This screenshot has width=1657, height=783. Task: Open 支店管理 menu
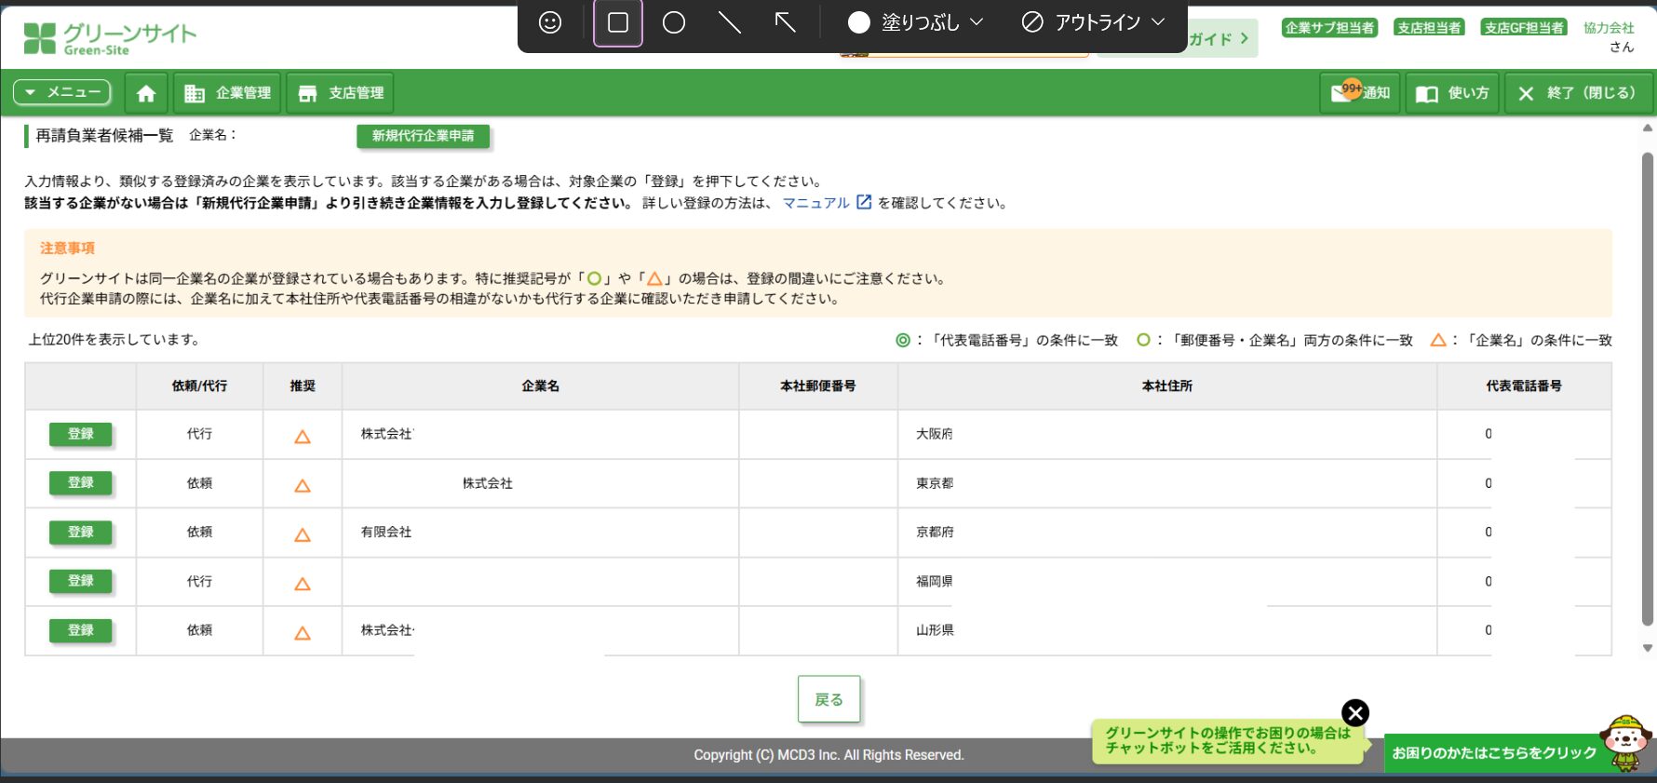[x=341, y=93]
